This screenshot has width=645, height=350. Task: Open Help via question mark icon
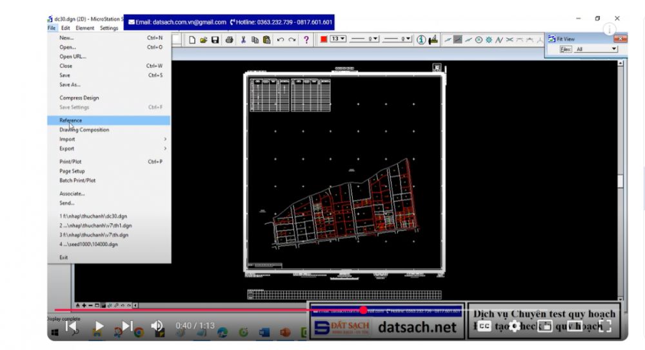[306, 40]
